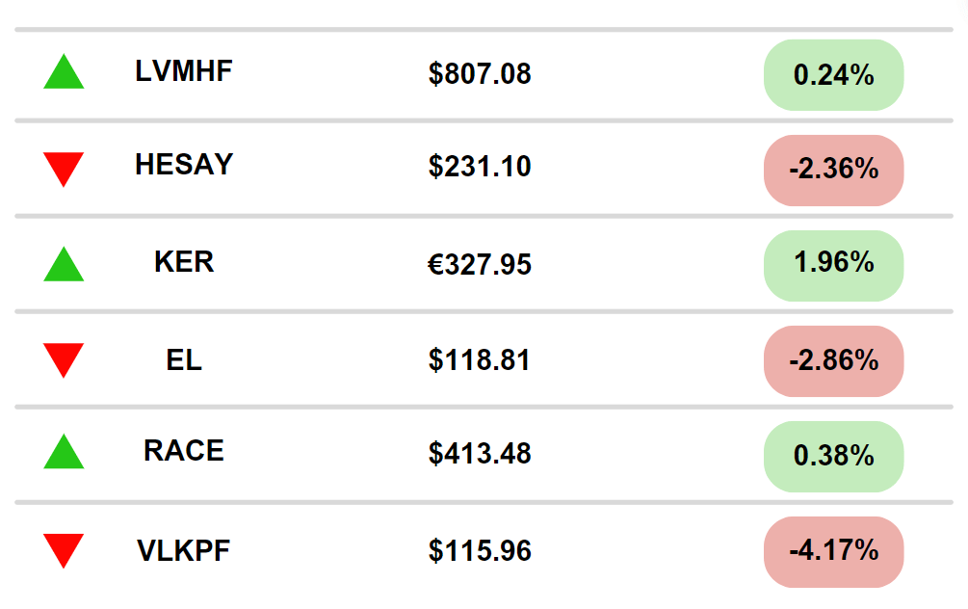Open the LVMHF ticker symbol
The height and width of the screenshot is (609, 968).
(184, 71)
